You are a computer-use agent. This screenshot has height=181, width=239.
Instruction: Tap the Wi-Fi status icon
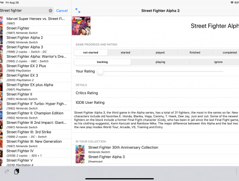pos(232,2)
